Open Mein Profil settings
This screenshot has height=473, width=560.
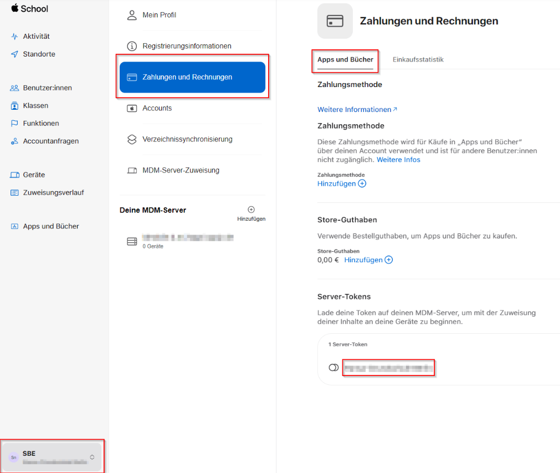coord(160,15)
